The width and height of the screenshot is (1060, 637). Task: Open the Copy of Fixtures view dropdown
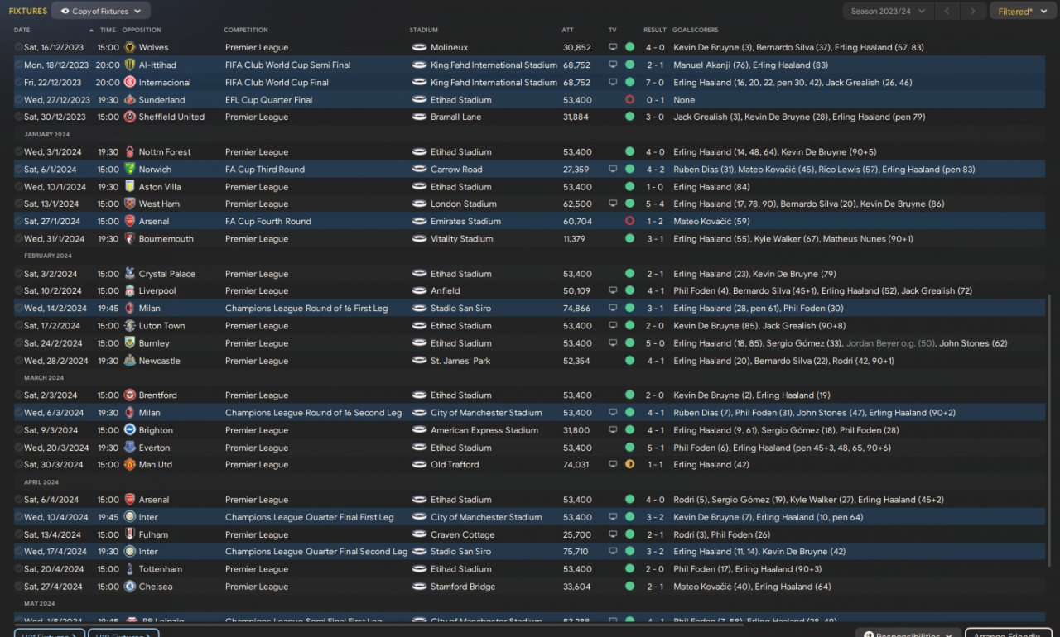[x=101, y=12]
